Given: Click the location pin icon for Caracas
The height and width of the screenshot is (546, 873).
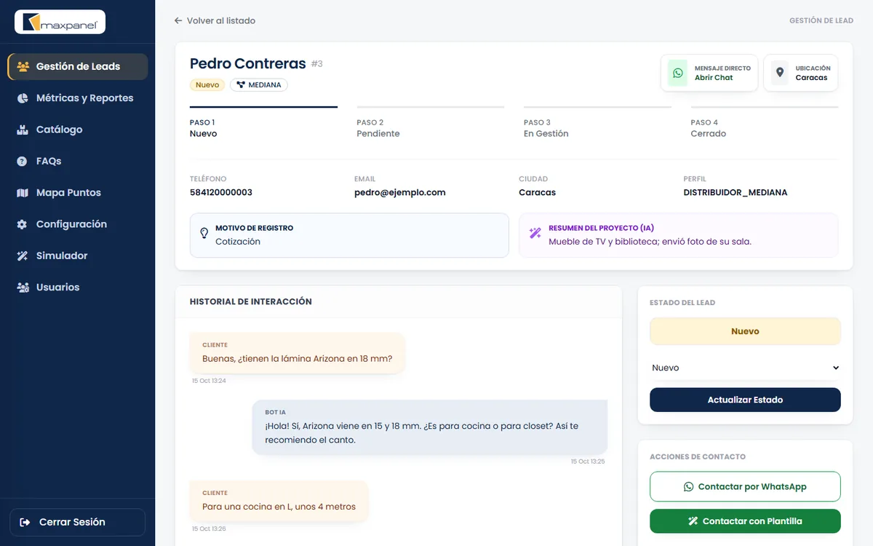Looking at the screenshot, I should pyautogui.click(x=780, y=73).
